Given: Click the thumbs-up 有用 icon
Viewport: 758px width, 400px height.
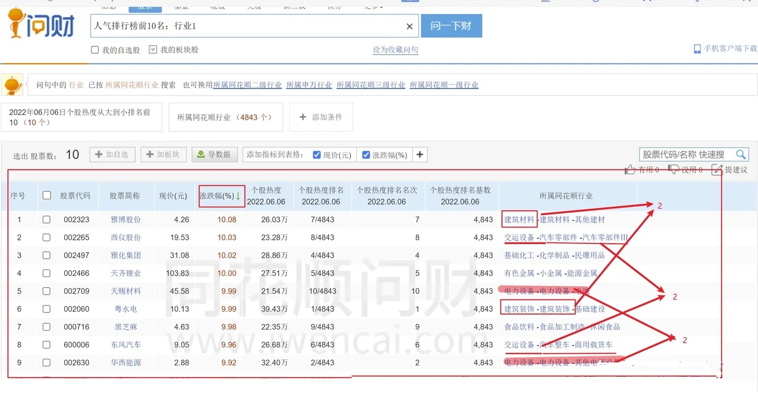Looking at the screenshot, I should point(630,170).
